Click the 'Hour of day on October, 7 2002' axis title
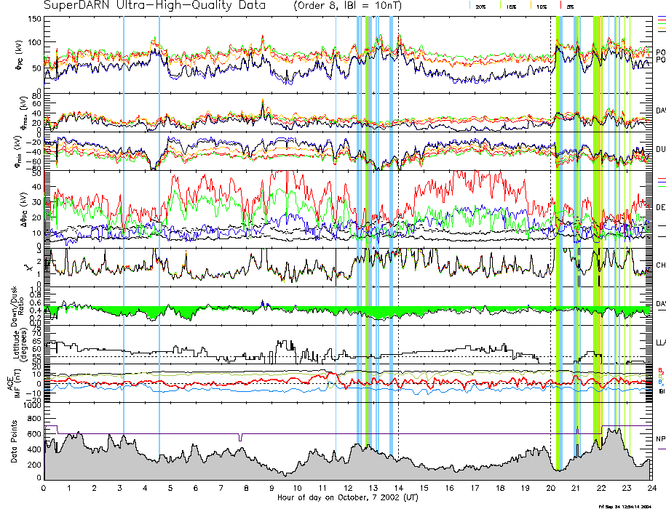 coord(347,497)
